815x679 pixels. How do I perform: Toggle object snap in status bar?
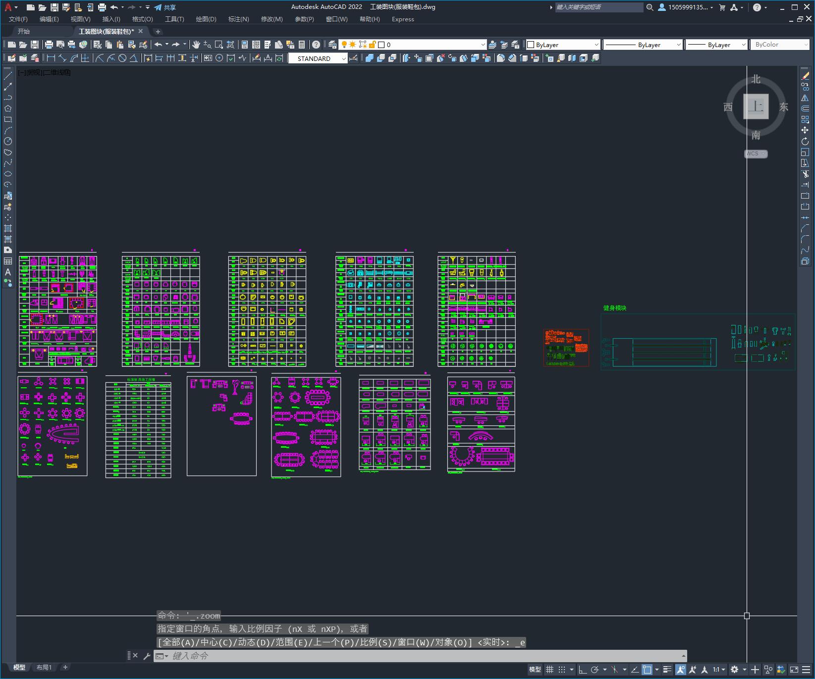(x=647, y=670)
